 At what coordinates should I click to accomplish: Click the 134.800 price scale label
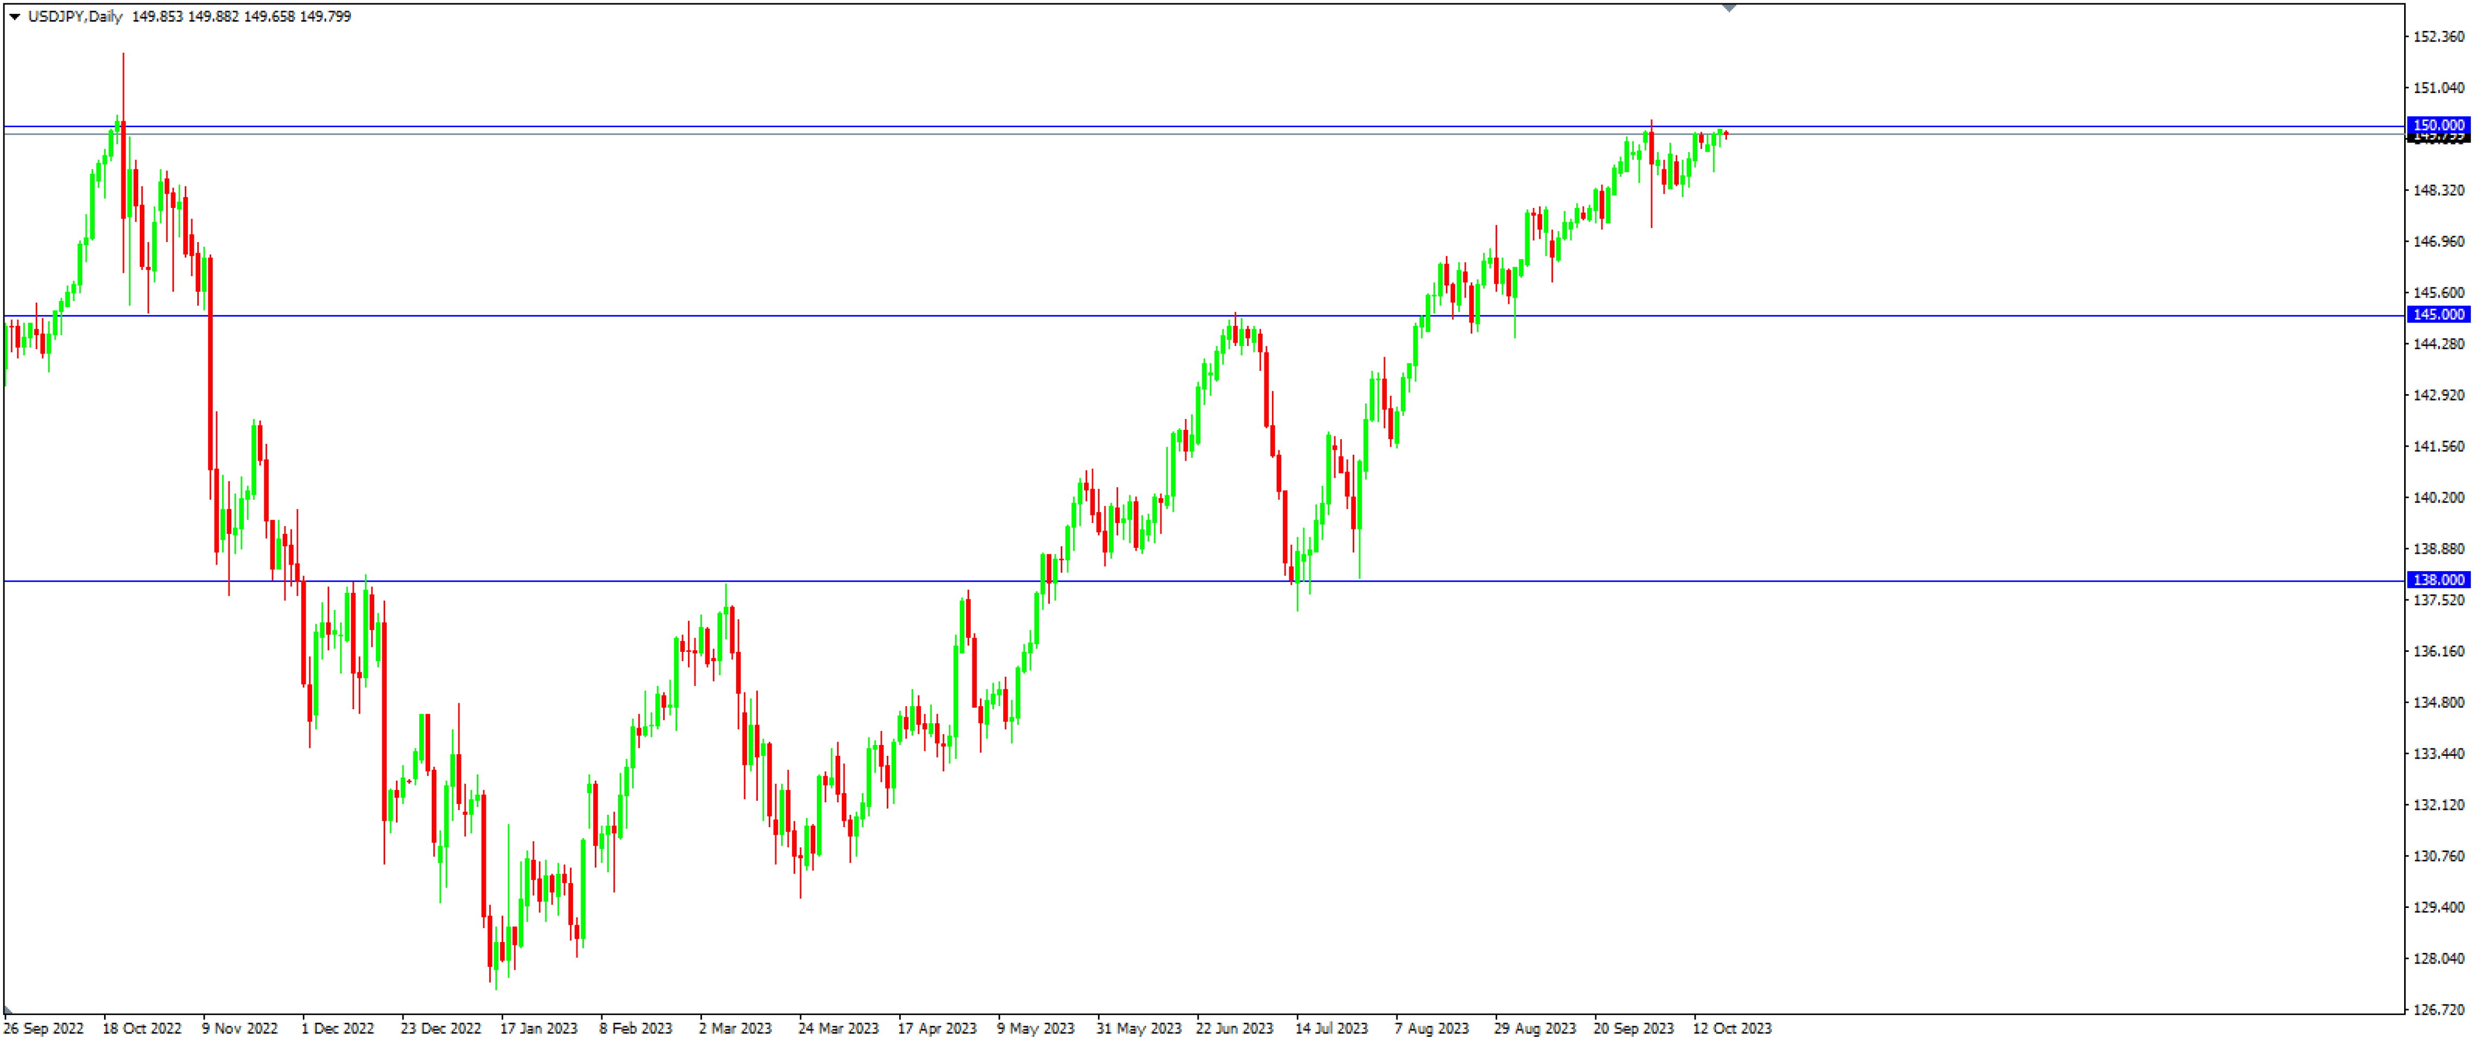(2438, 702)
